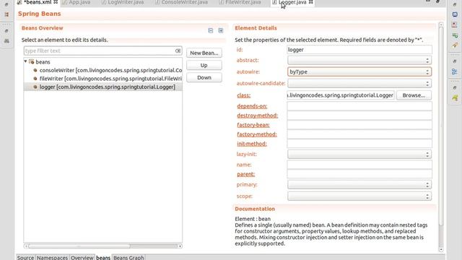Open the abstract dropdown

tap(359, 60)
